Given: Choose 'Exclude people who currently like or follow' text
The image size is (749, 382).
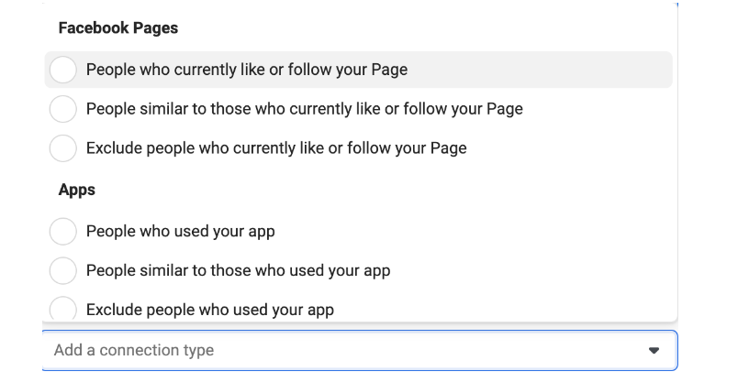Looking at the screenshot, I should [276, 147].
